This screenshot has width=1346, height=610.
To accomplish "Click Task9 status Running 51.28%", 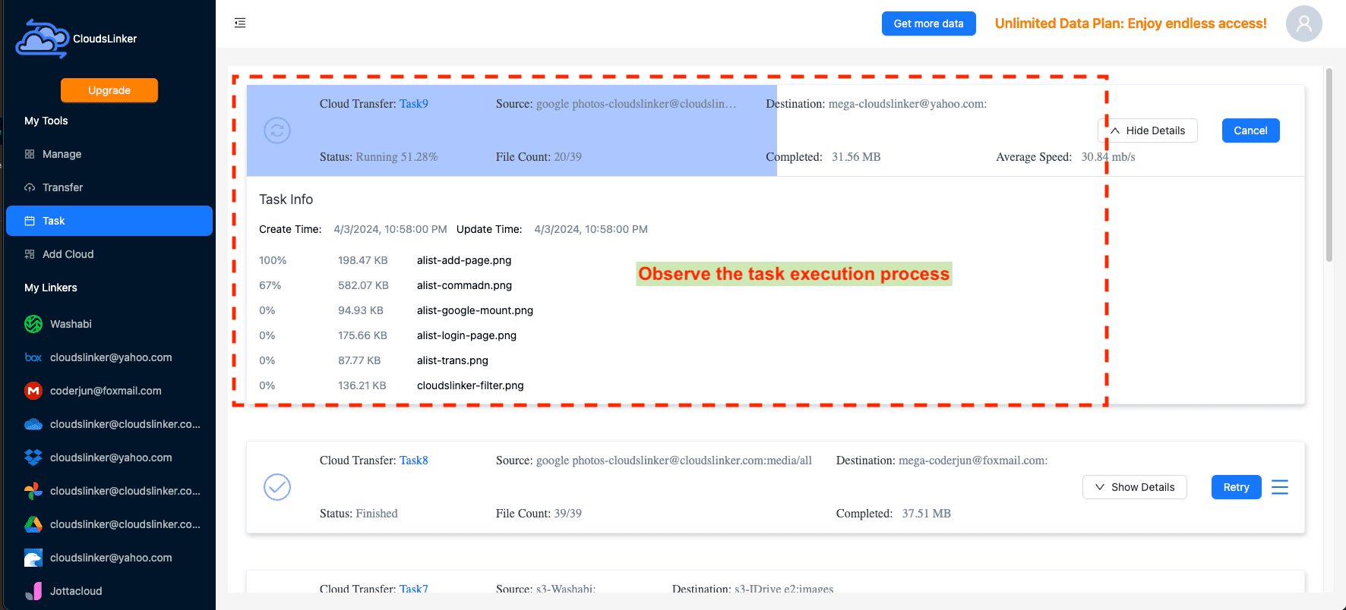I will [378, 157].
